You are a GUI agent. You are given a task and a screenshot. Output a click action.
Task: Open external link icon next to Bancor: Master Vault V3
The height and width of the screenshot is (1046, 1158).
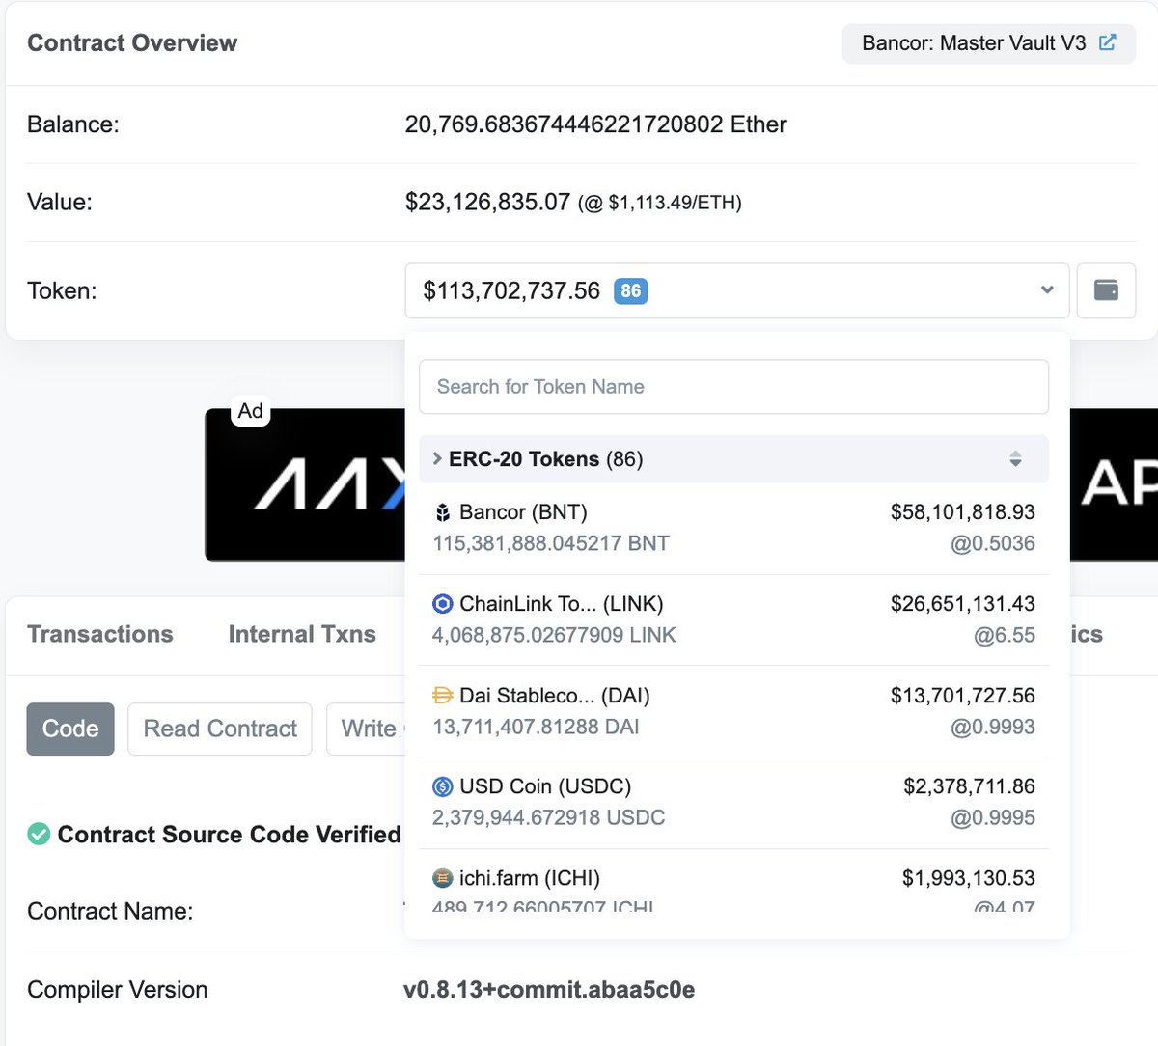[x=1108, y=42]
